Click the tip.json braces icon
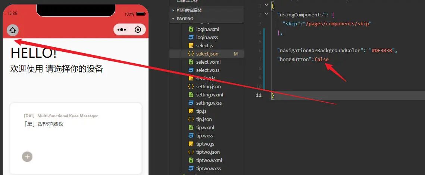The image size is (425, 175). (x=191, y=119)
